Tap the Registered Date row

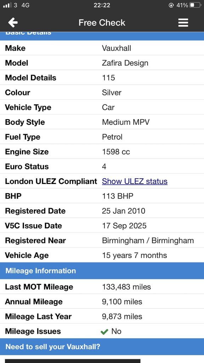tap(102, 211)
